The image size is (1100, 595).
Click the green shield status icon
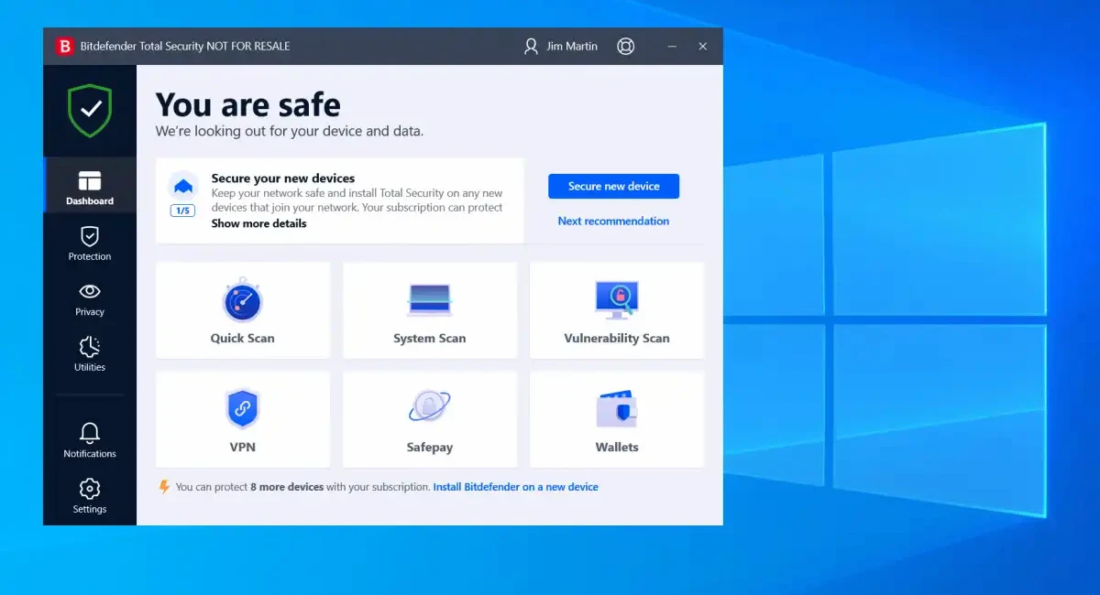tap(90, 111)
